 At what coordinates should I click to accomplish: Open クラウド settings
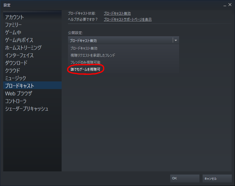[32, 71]
